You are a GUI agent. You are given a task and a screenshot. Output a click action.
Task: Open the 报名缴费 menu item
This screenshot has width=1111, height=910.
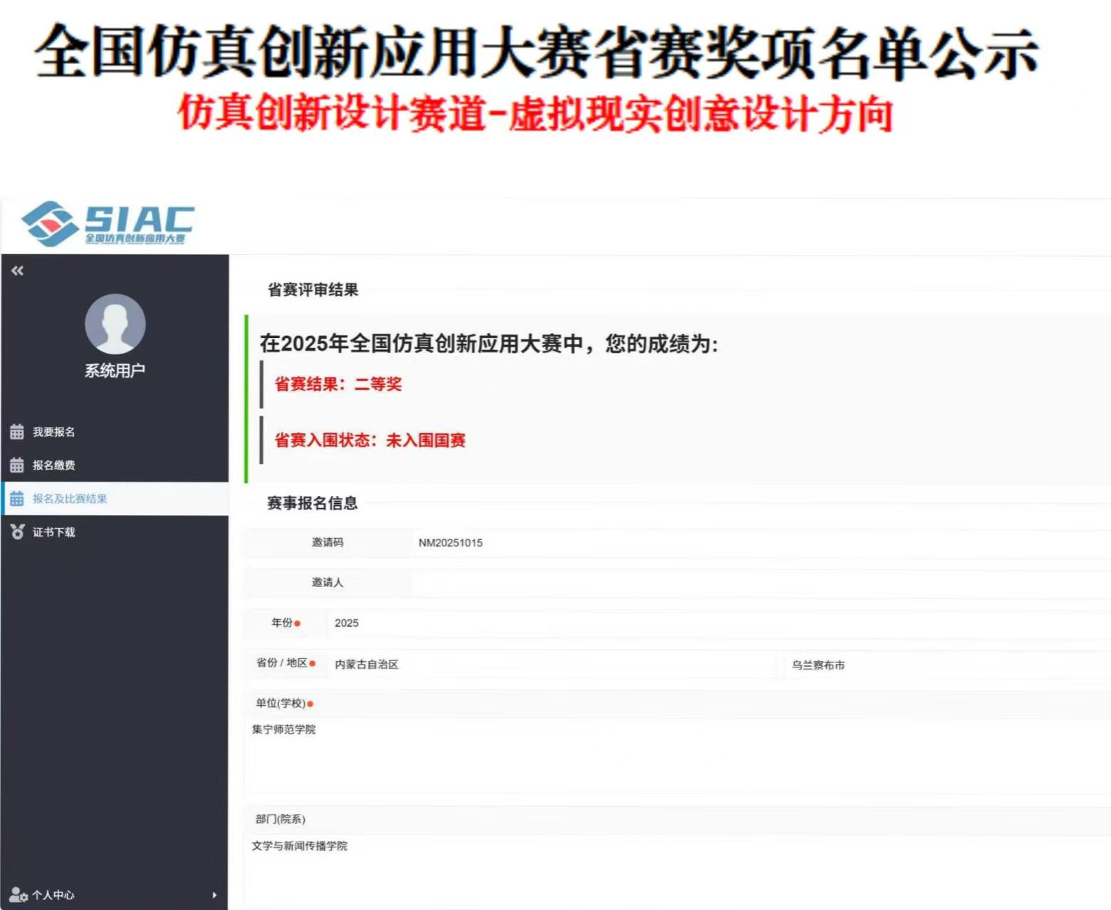click(x=54, y=465)
